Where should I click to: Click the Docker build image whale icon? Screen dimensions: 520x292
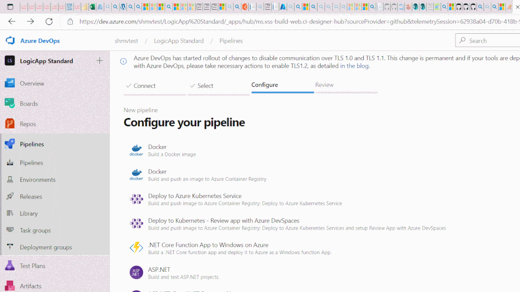[136, 150]
